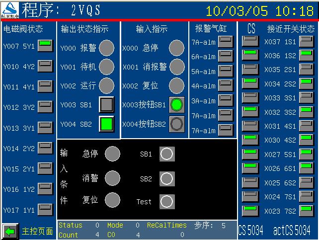The height and width of the screenshot is (240, 319).
Task: Click the X004 SB2 input button
Action: click(176, 124)
